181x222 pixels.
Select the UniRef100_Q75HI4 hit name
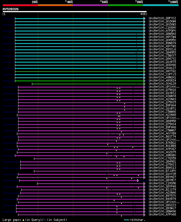pos(162,124)
